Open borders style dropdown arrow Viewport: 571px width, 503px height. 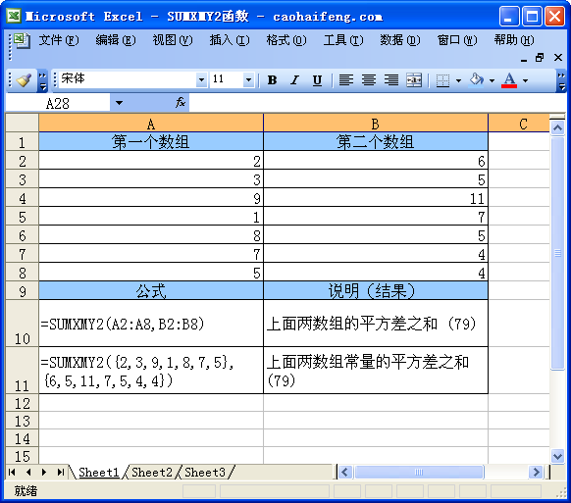click(458, 80)
